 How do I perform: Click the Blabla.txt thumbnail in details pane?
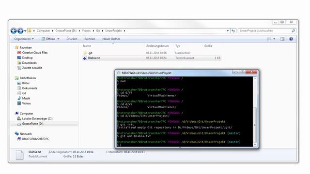pos(19,155)
